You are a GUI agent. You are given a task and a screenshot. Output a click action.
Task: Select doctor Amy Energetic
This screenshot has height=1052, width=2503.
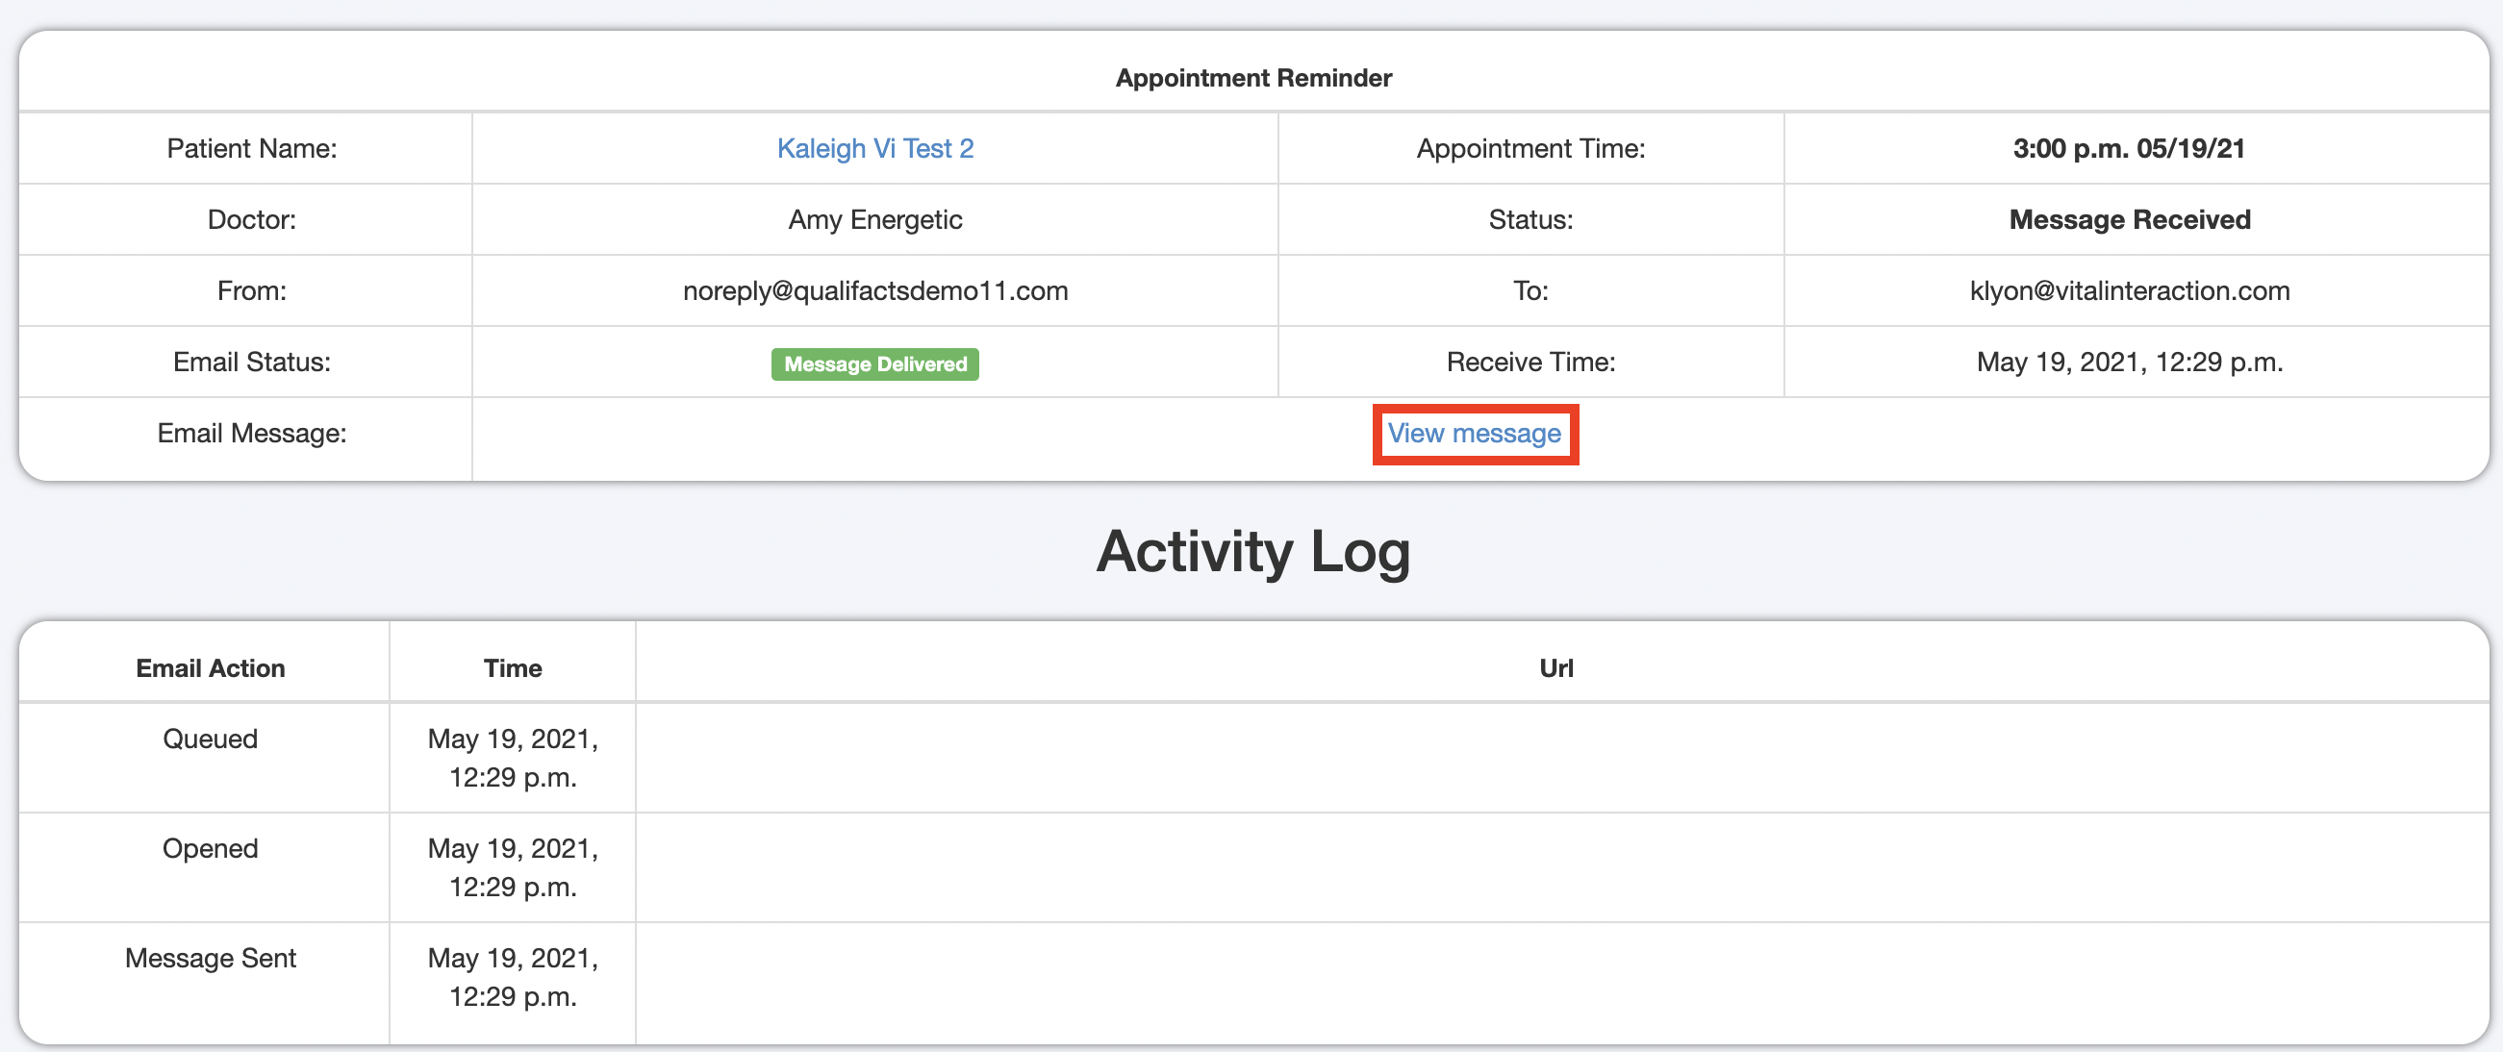tap(873, 218)
